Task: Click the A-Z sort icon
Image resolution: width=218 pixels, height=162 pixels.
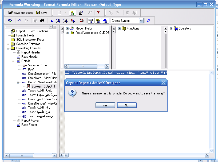Action: click(82, 21)
